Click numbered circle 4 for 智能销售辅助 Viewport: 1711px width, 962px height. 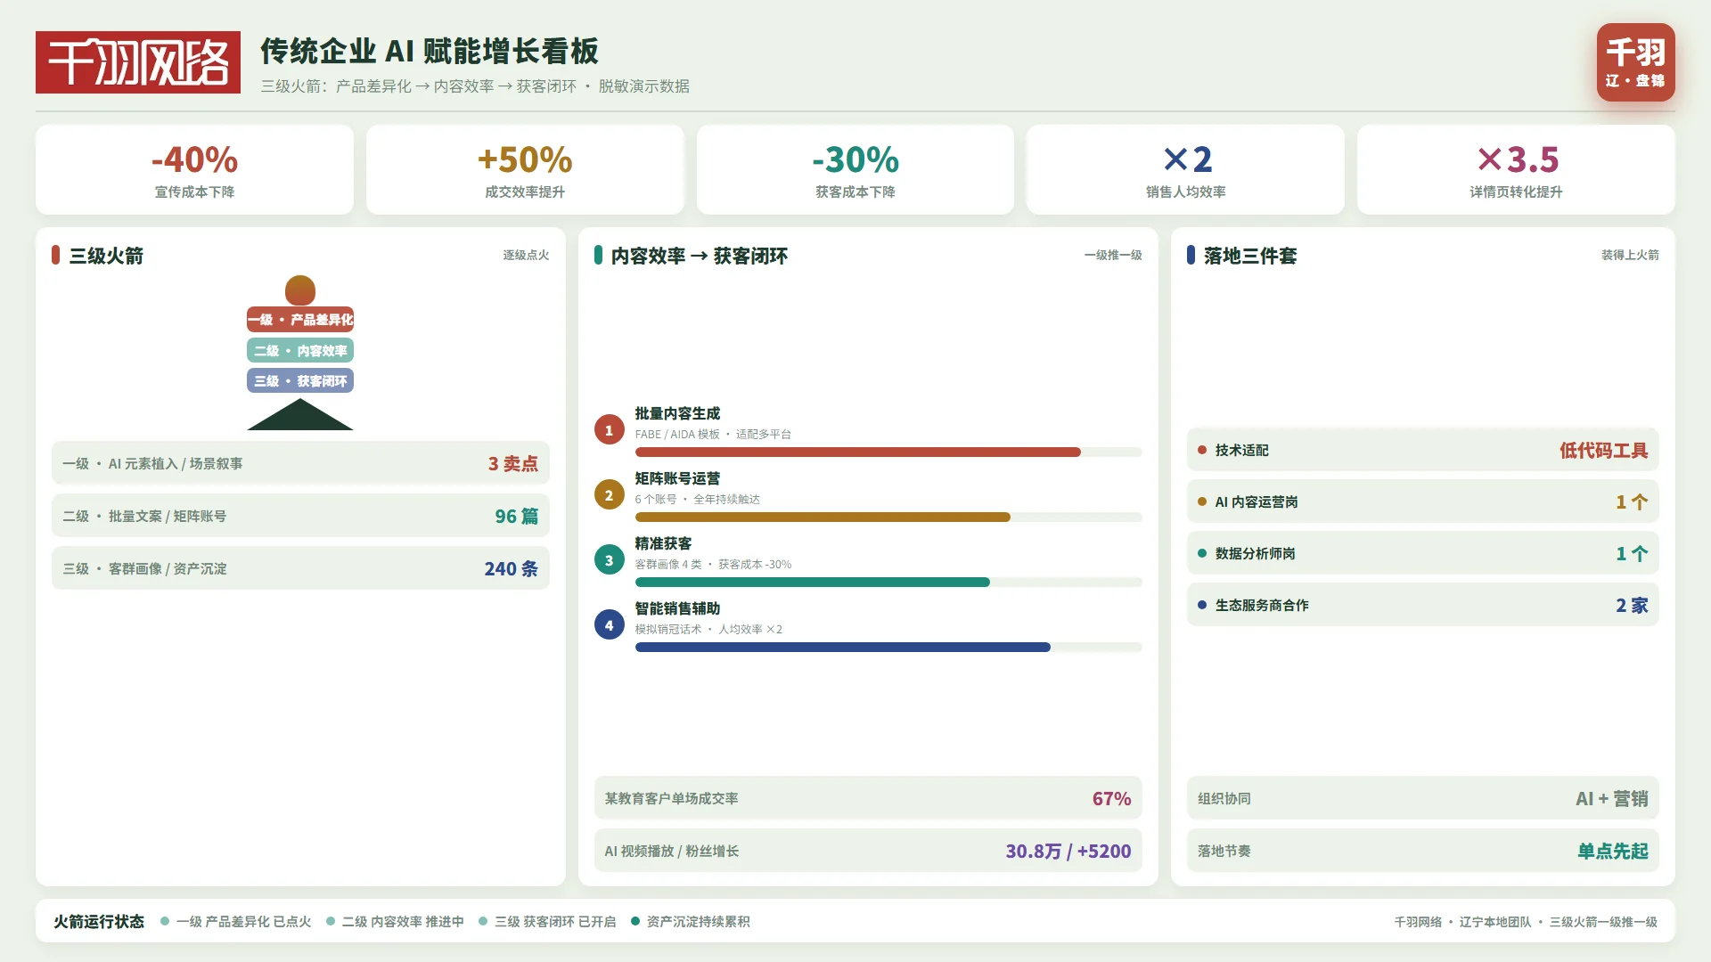pos(609,624)
